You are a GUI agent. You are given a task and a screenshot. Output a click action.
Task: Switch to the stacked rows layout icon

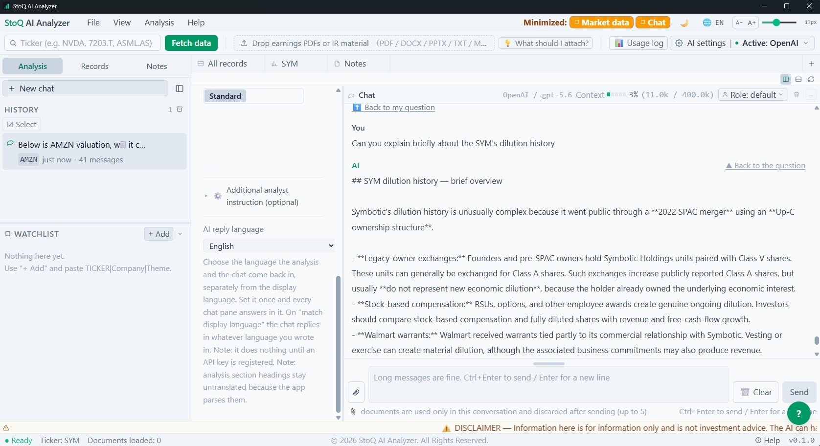(x=798, y=79)
